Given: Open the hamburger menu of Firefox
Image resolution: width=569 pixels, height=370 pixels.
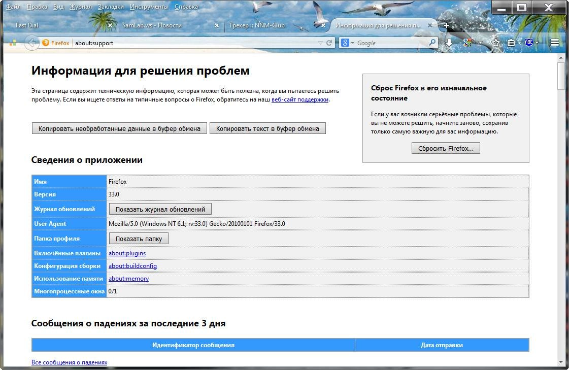Looking at the screenshot, I should pos(554,43).
